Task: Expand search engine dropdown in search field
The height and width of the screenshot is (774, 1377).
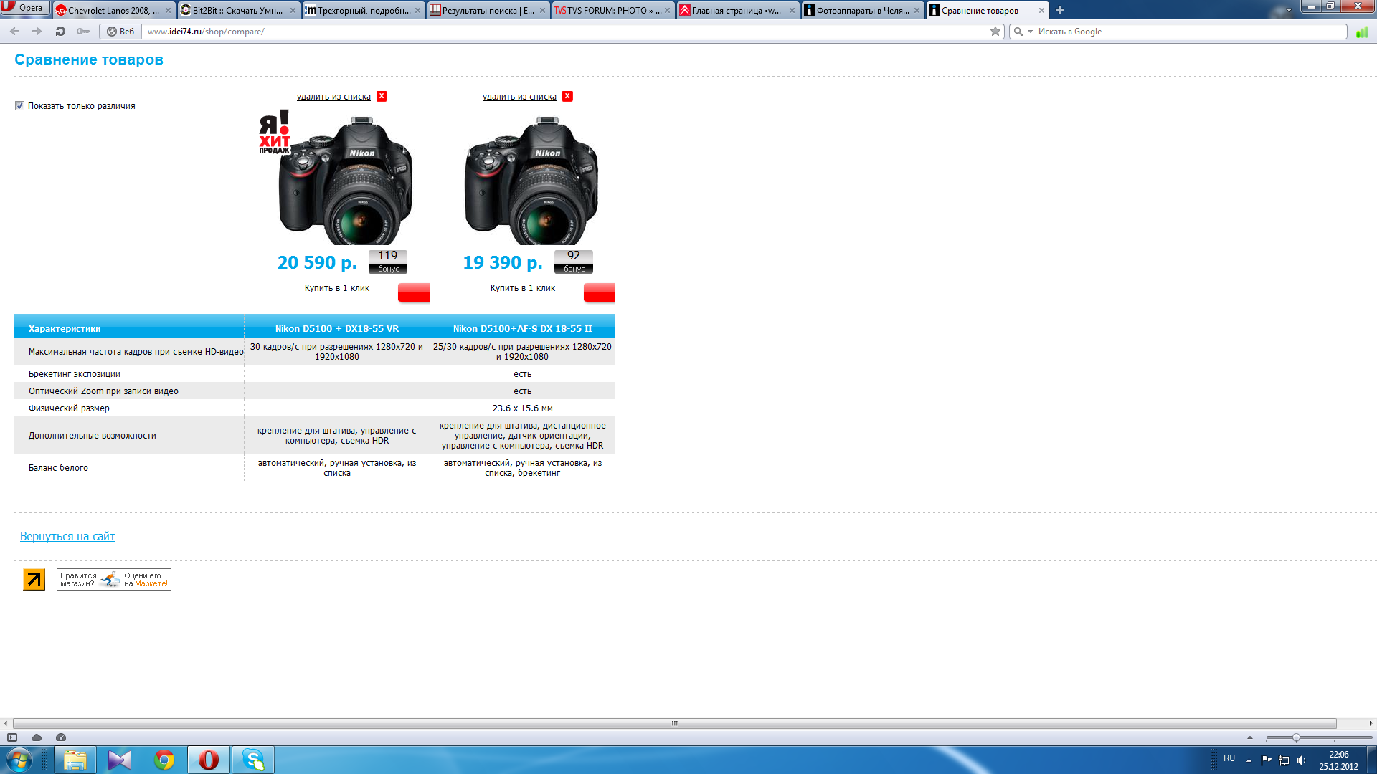Action: (x=1030, y=32)
